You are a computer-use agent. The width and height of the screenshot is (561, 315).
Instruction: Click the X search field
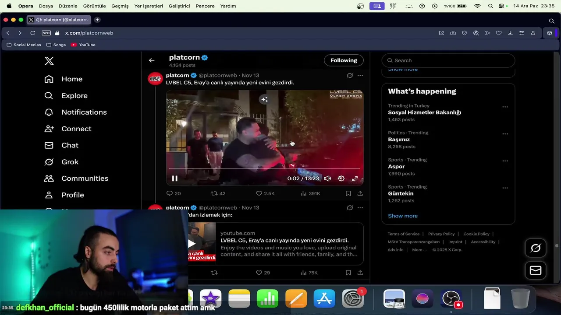pyautogui.click(x=448, y=60)
